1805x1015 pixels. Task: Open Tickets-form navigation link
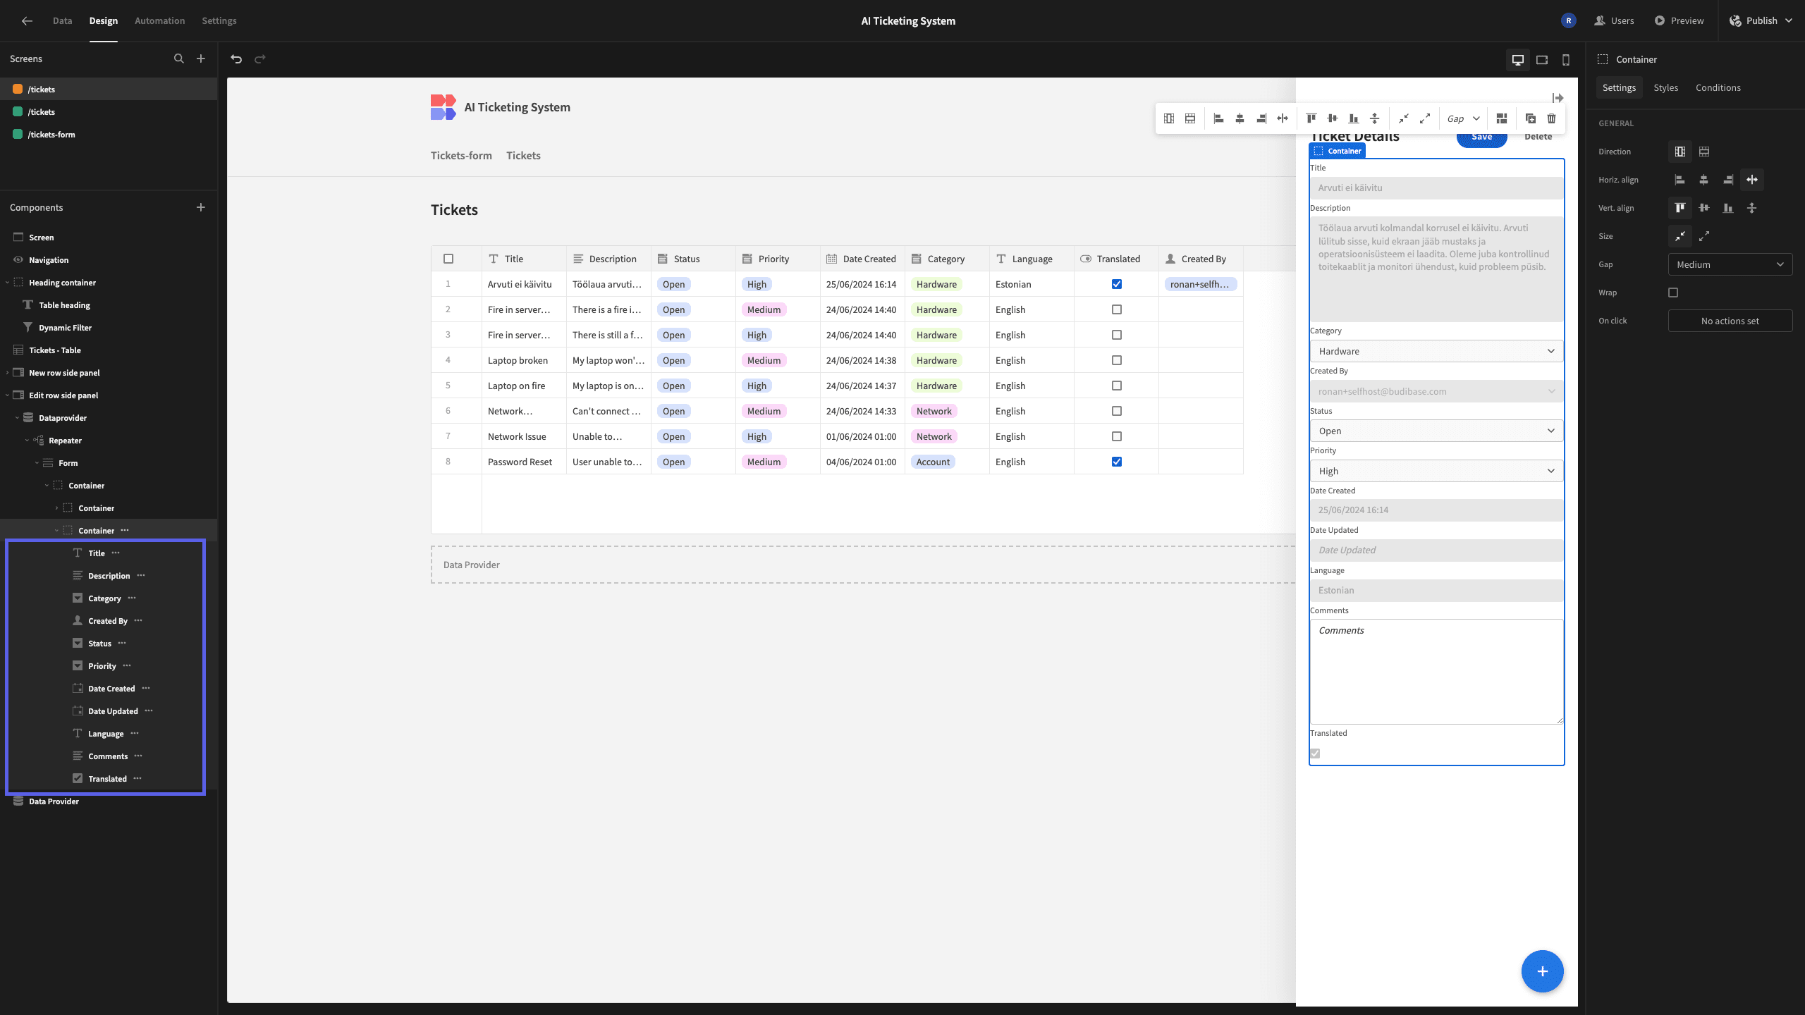[461, 156]
